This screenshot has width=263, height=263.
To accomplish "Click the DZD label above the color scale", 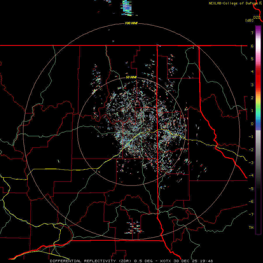I will [257, 18].
